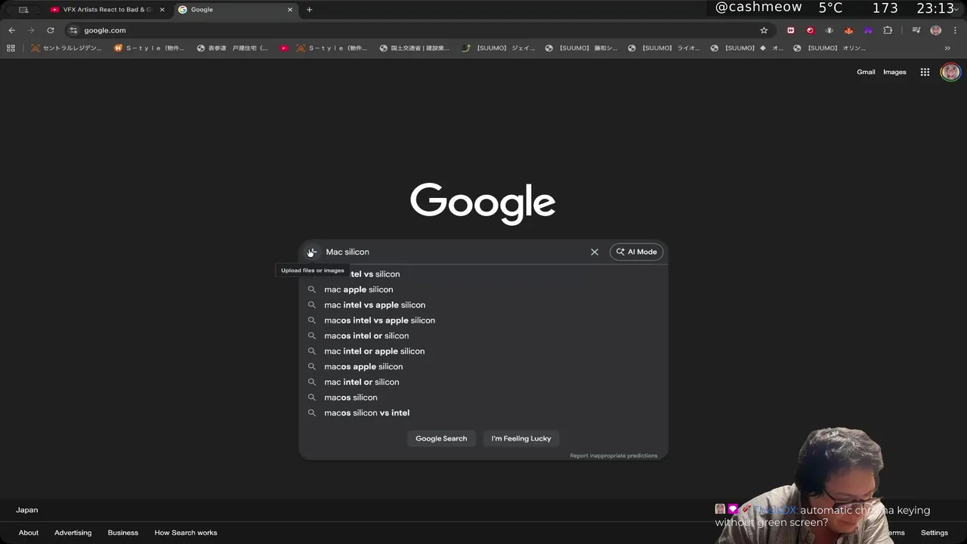Open the SUUMO 藤和シ bookmark
The width and height of the screenshot is (967, 544).
(x=582, y=48)
